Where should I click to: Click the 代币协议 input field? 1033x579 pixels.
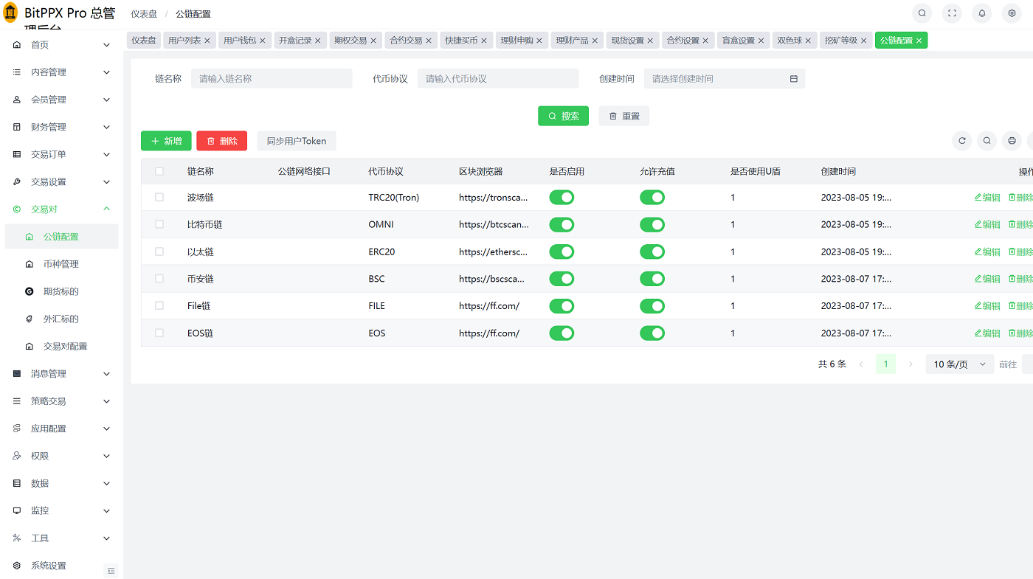pyautogui.click(x=498, y=79)
